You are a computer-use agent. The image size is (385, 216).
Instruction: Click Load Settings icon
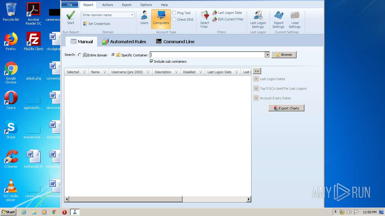pos(295,19)
